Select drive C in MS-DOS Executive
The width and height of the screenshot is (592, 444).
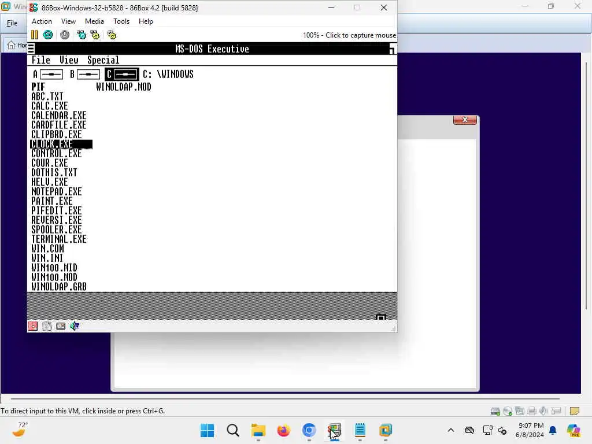tap(122, 75)
